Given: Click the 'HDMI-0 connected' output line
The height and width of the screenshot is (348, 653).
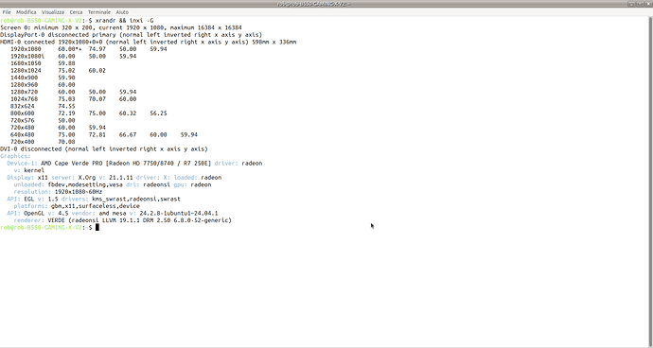Looking at the screenshot, I should (x=149, y=42).
